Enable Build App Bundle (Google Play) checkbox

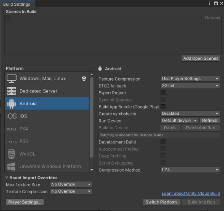pyautogui.click(x=163, y=107)
